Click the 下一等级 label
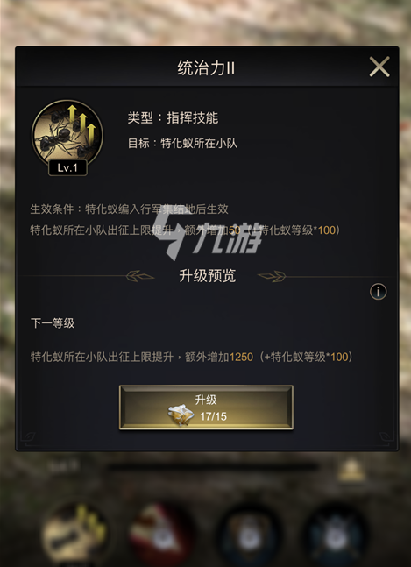The height and width of the screenshot is (567, 411). (53, 323)
